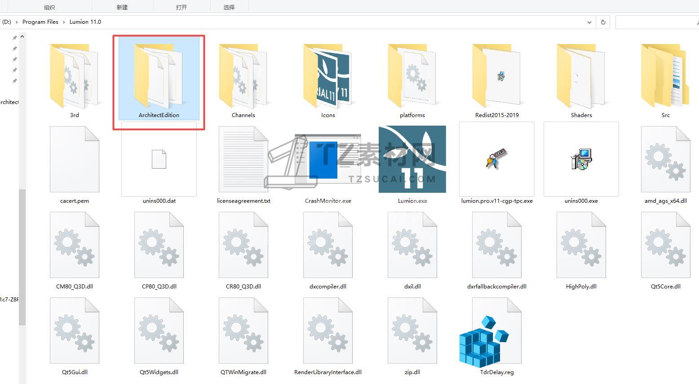Click the TdrDelay.reg file name
The height and width of the screenshot is (384, 699).
pos(497,372)
